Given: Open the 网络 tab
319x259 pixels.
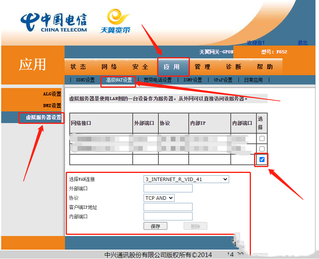Looking at the screenshot, I should coord(109,67).
